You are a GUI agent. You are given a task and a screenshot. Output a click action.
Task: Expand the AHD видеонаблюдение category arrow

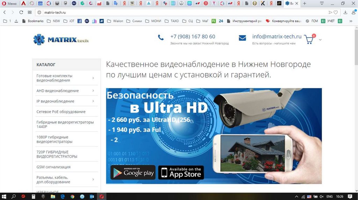(x=93, y=91)
